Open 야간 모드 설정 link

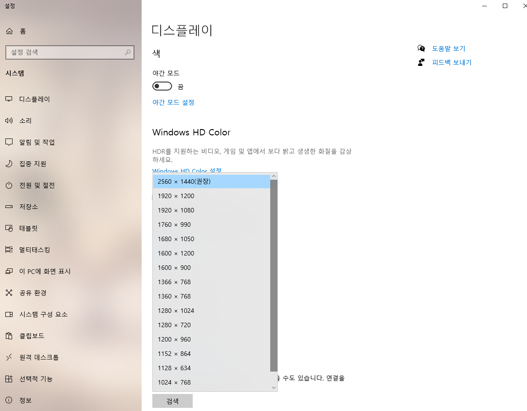coord(173,102)
